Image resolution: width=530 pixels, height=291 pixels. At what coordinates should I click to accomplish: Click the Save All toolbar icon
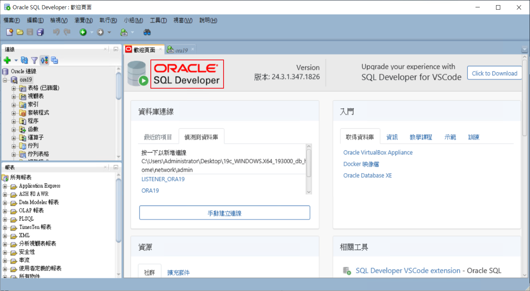point(40,32)
